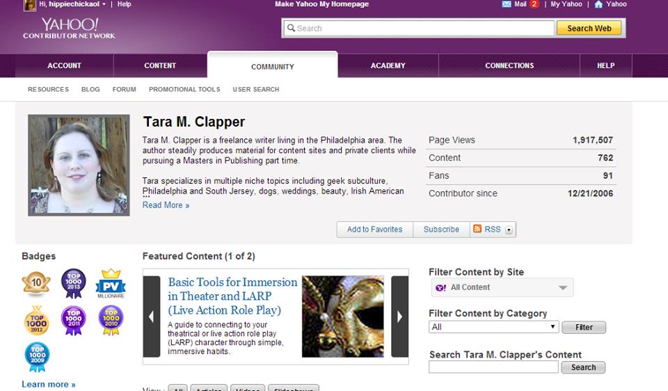Open the User Search submenu
This screenshot has width=668, height=391.
point(256,90)
